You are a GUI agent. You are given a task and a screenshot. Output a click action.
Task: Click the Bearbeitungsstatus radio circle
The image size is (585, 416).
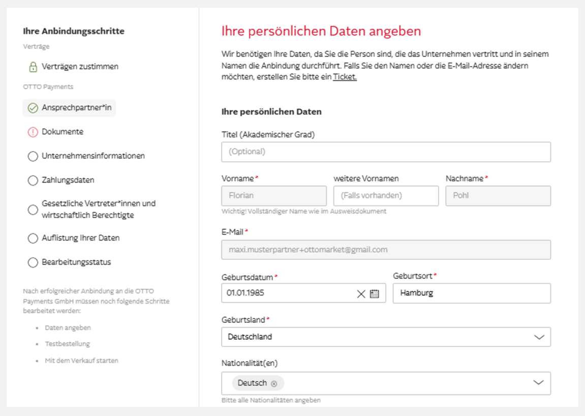tap(33, 262)
